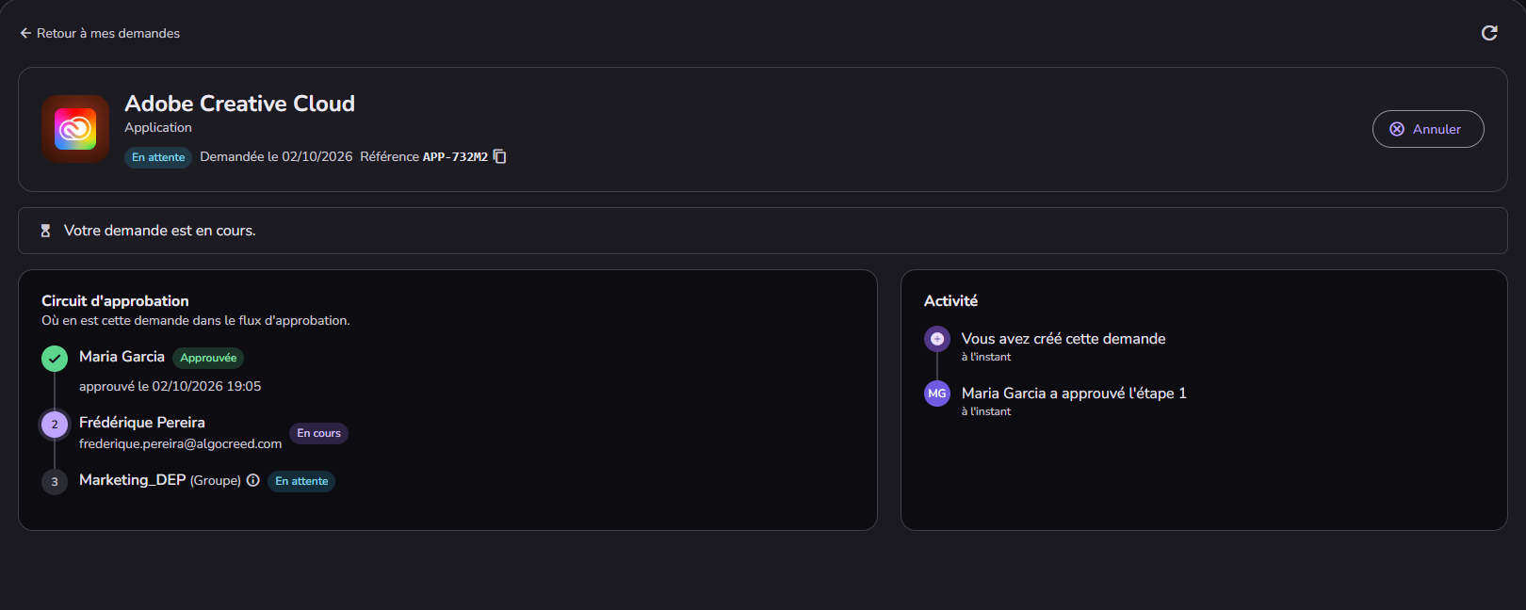
Task: Click the En attente badge for Marketing_DEP
Action: click(301, 481)
